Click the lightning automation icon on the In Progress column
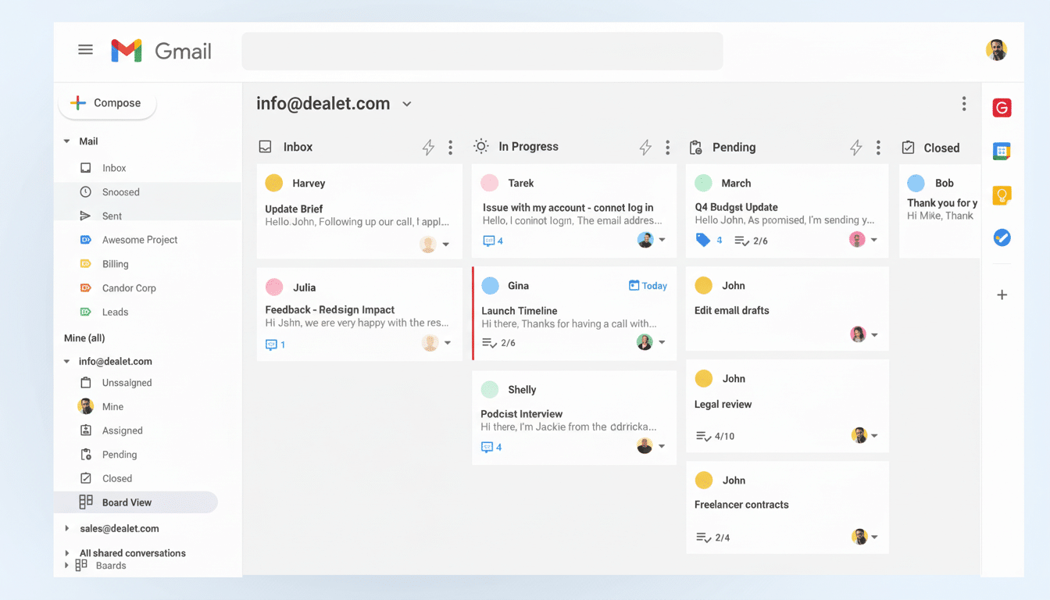1050x600 pixels. coord(645,147)
